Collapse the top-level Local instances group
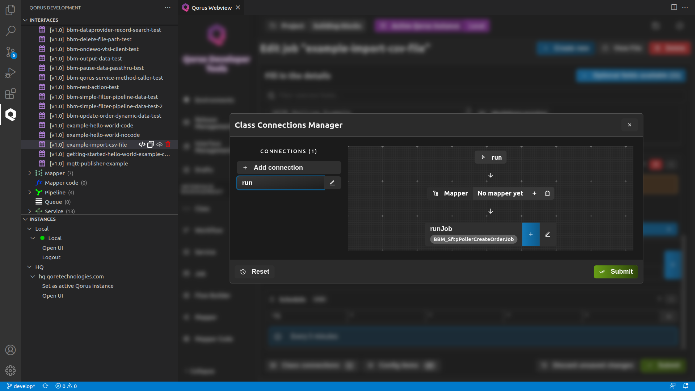The width and height of the screenshot is (695, 391). [x=29, y=228]
